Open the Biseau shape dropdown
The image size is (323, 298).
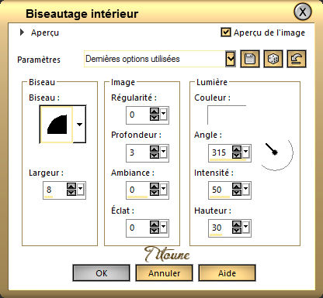[x=79, y=125]
